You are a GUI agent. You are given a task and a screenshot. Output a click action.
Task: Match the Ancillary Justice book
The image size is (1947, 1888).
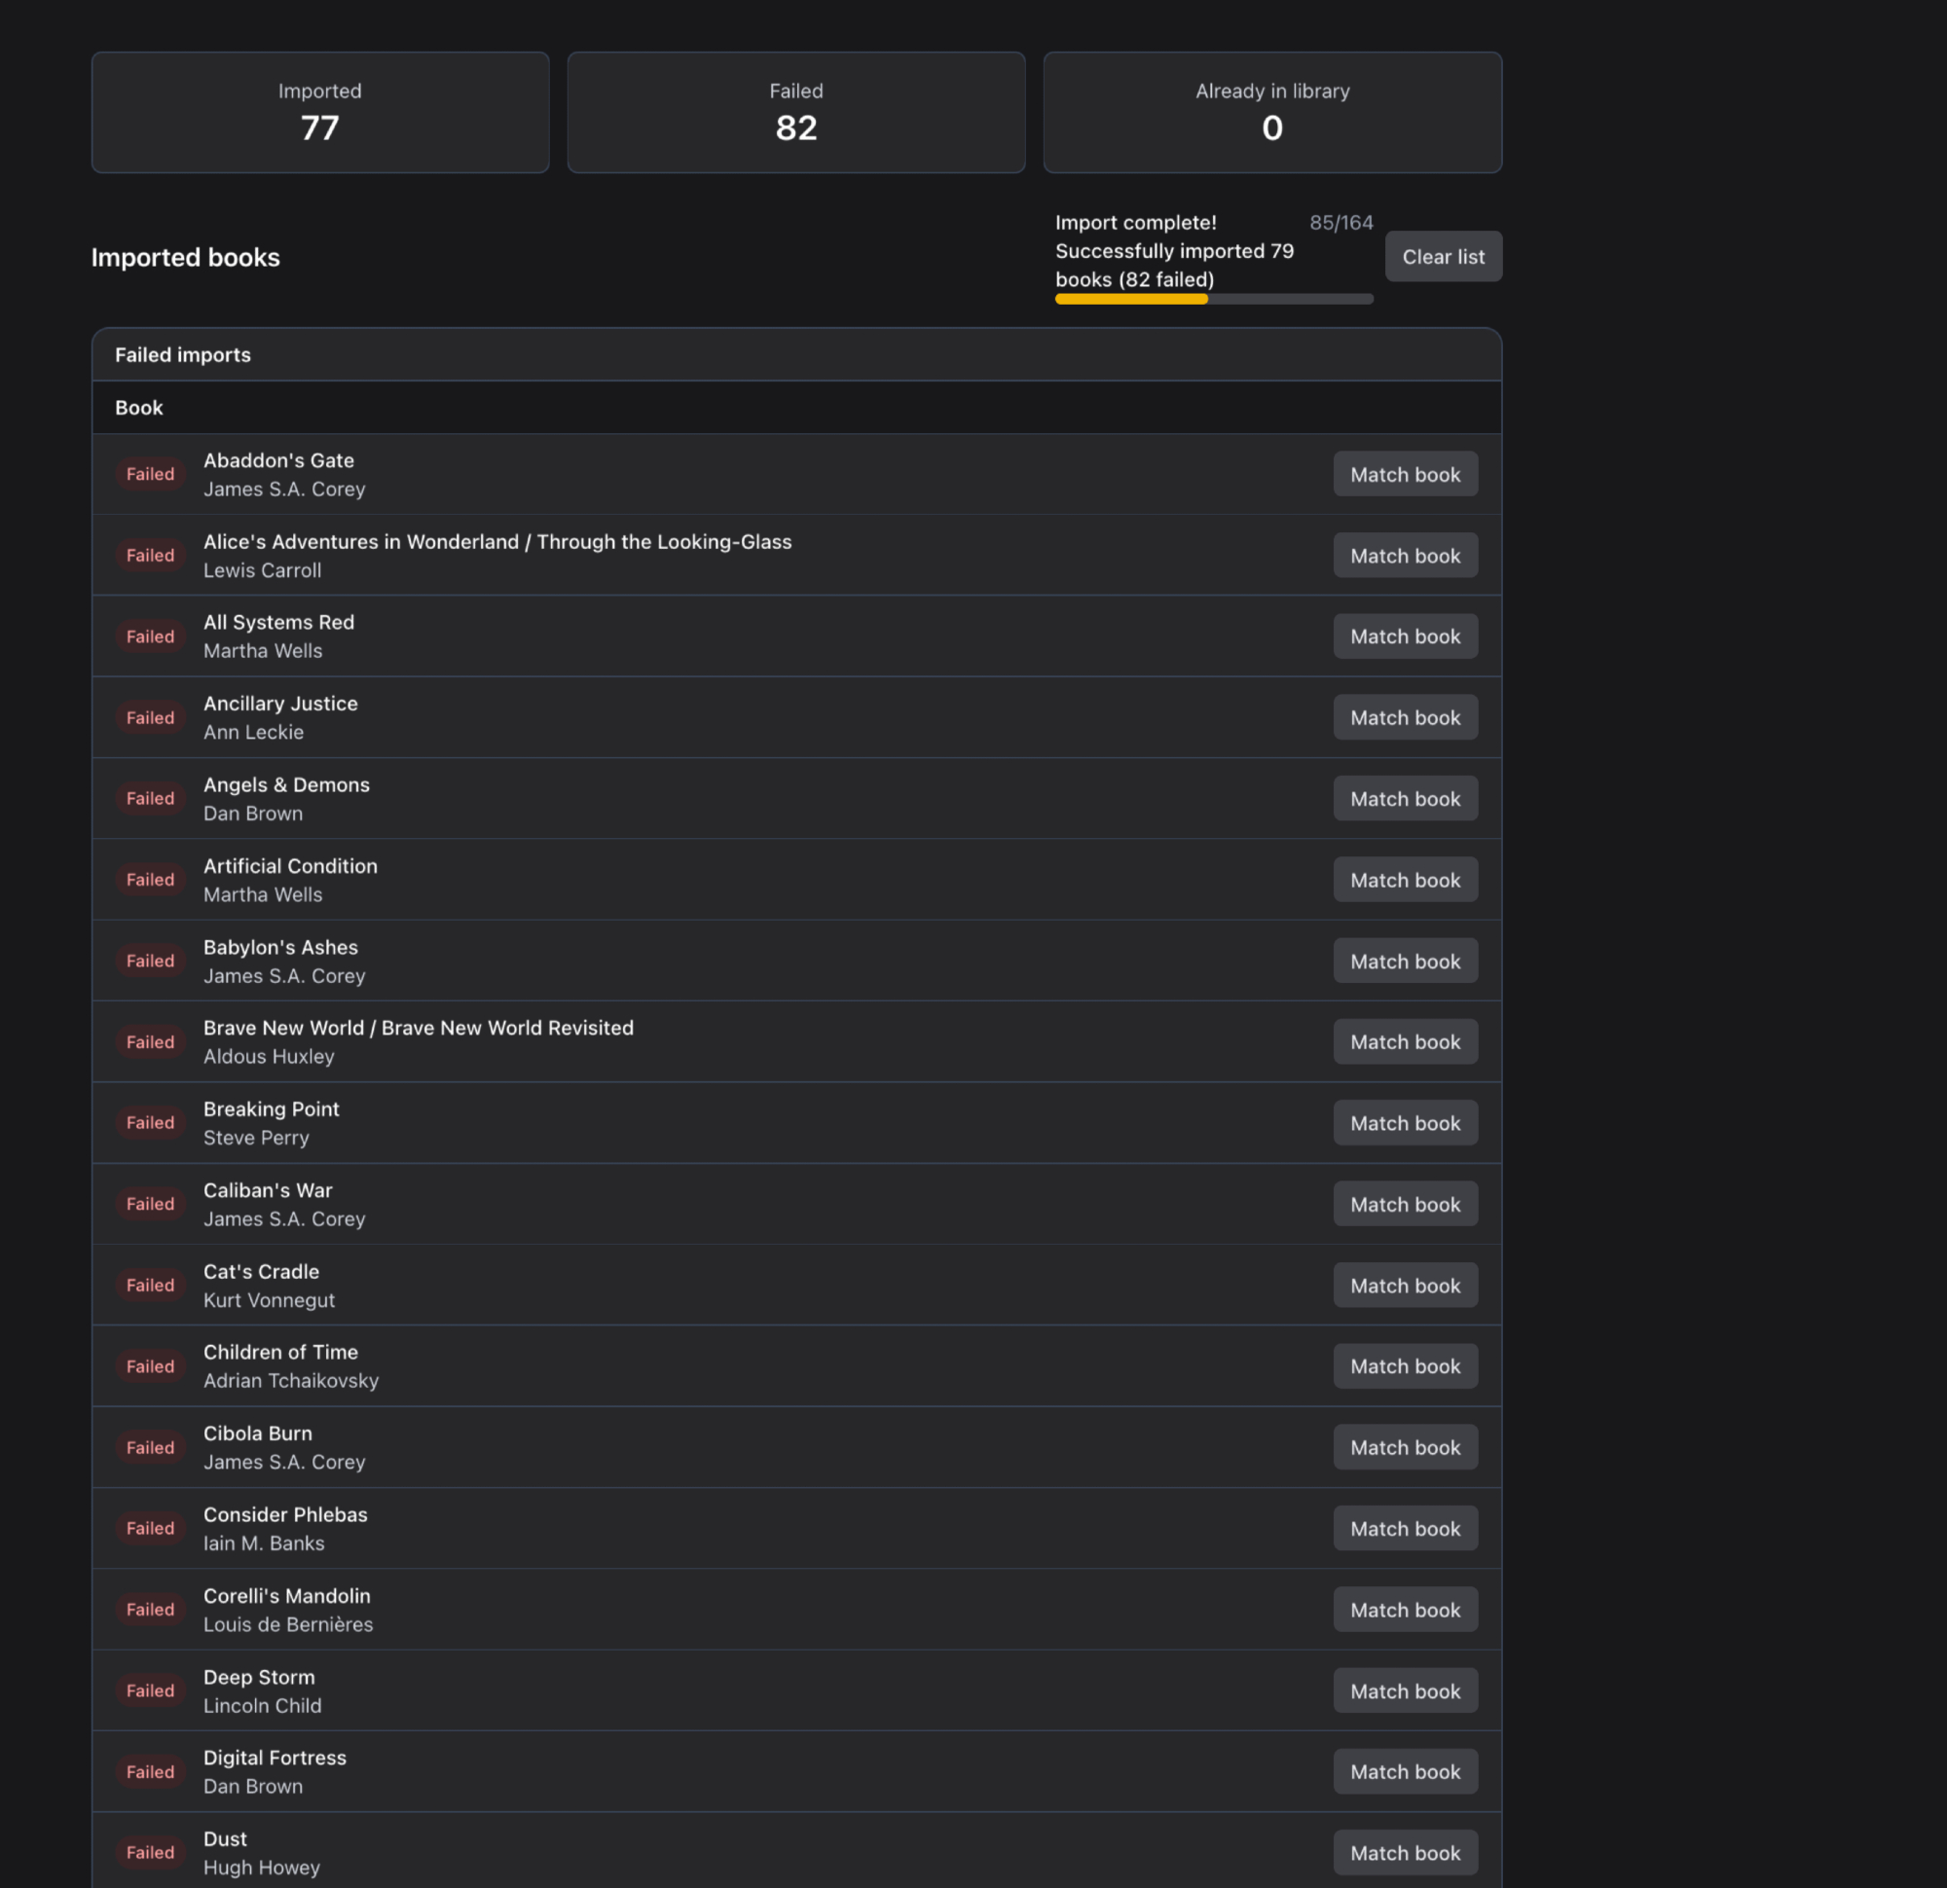click(1405, 717)
